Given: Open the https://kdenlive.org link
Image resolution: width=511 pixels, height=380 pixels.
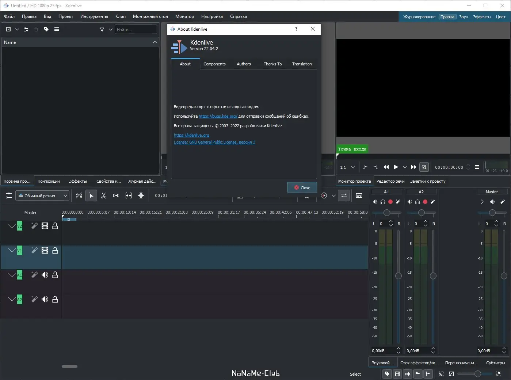Looking at the screenshot, I should click(x=191, y=135).
